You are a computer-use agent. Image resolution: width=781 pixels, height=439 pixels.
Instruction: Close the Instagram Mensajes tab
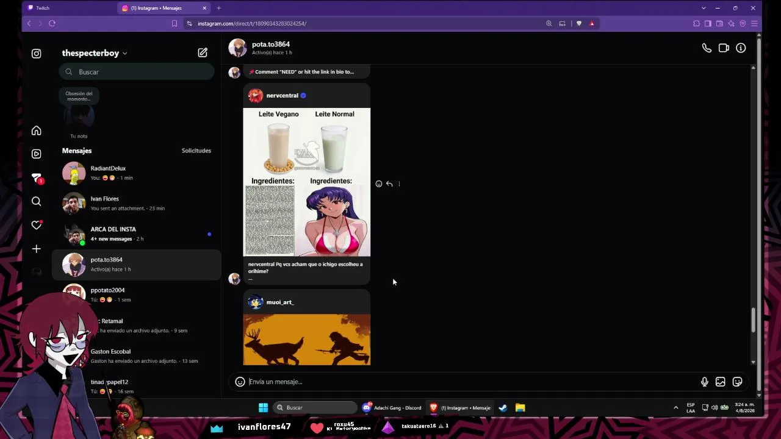pyautogui.click(x=204, y=8)
